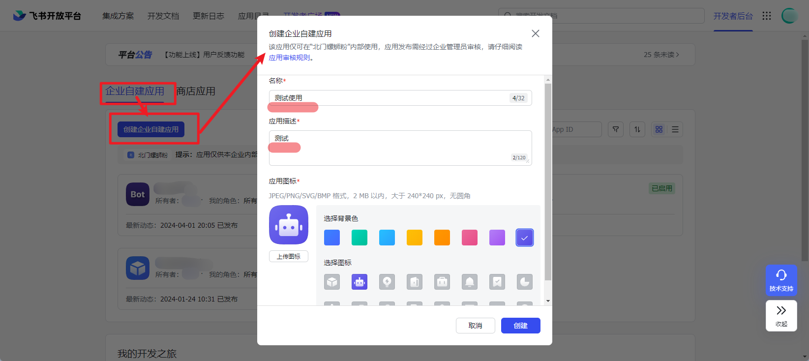
Task: Click the 应用描述 text area
Action: tap(400, 148)
